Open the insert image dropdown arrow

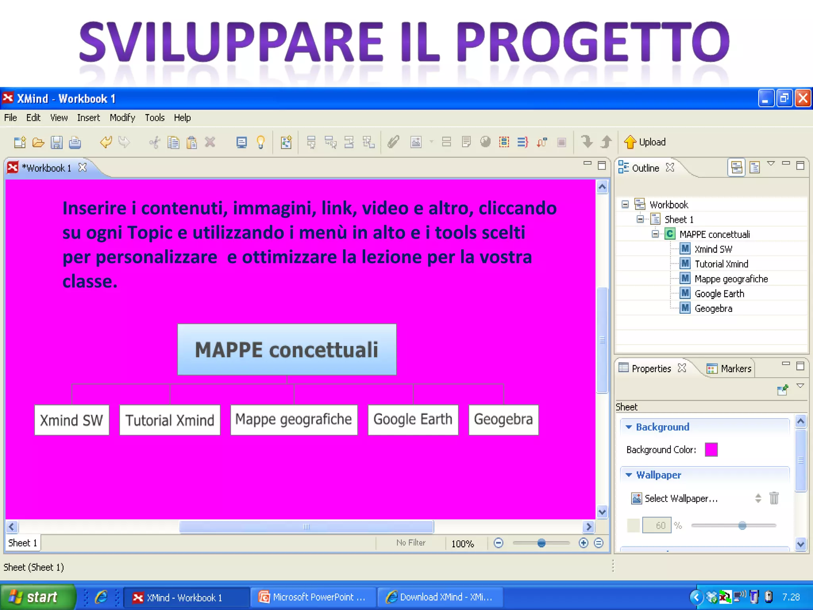pyautogui.click(x=432, y=142)
